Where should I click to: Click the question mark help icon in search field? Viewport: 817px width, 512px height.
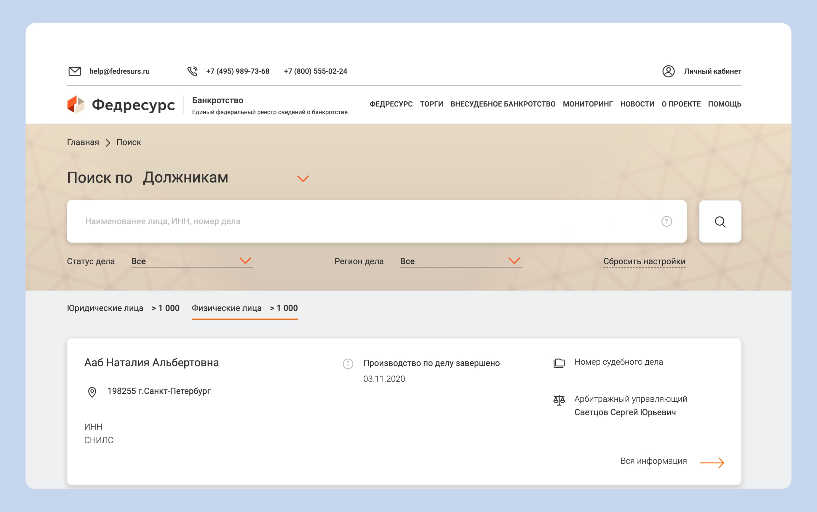click(x=666, y=222)
